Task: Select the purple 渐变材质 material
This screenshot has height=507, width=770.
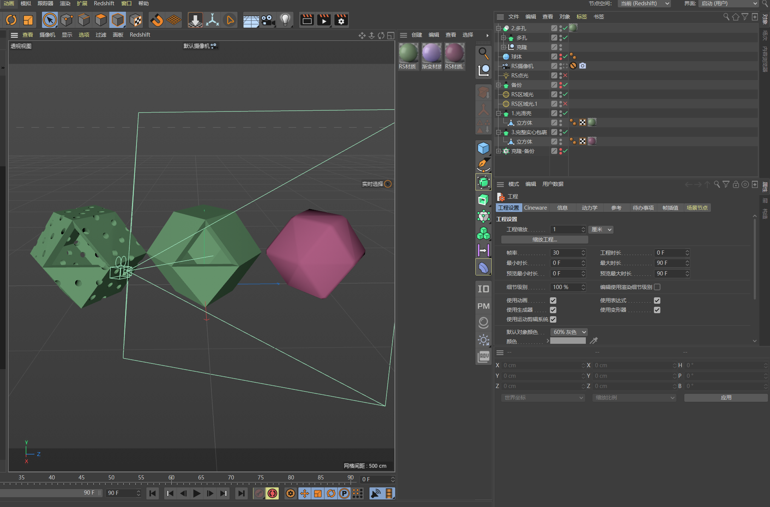Action: pos(432,56)
